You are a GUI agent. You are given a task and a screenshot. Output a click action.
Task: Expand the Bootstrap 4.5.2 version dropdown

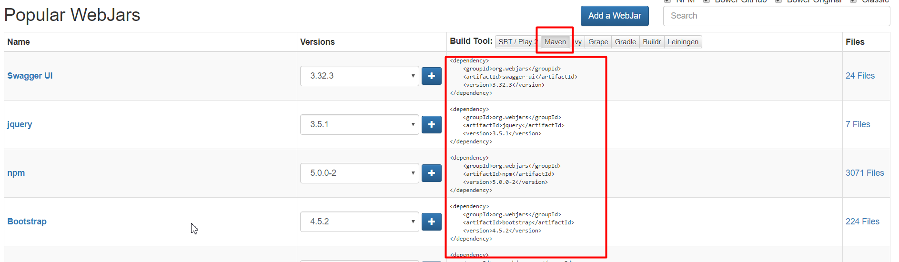[x=359, y=222]
